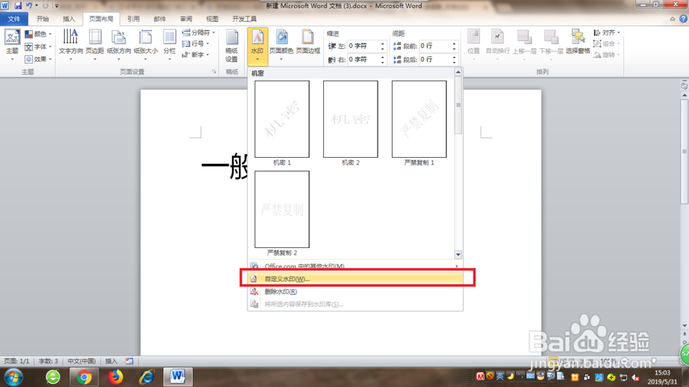Click the macro recording icon in status bar
The height and width of the screenshot is (387, 689).
(130, 361)
